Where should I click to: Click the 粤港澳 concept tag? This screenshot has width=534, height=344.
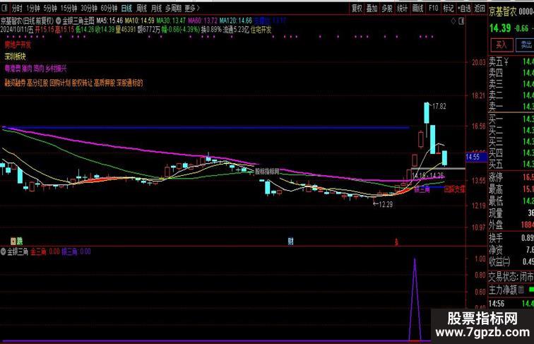pos(13,69)
